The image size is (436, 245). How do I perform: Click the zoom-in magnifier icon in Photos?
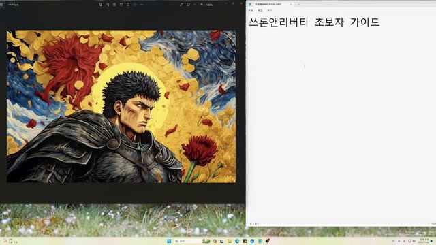(202, 5)
